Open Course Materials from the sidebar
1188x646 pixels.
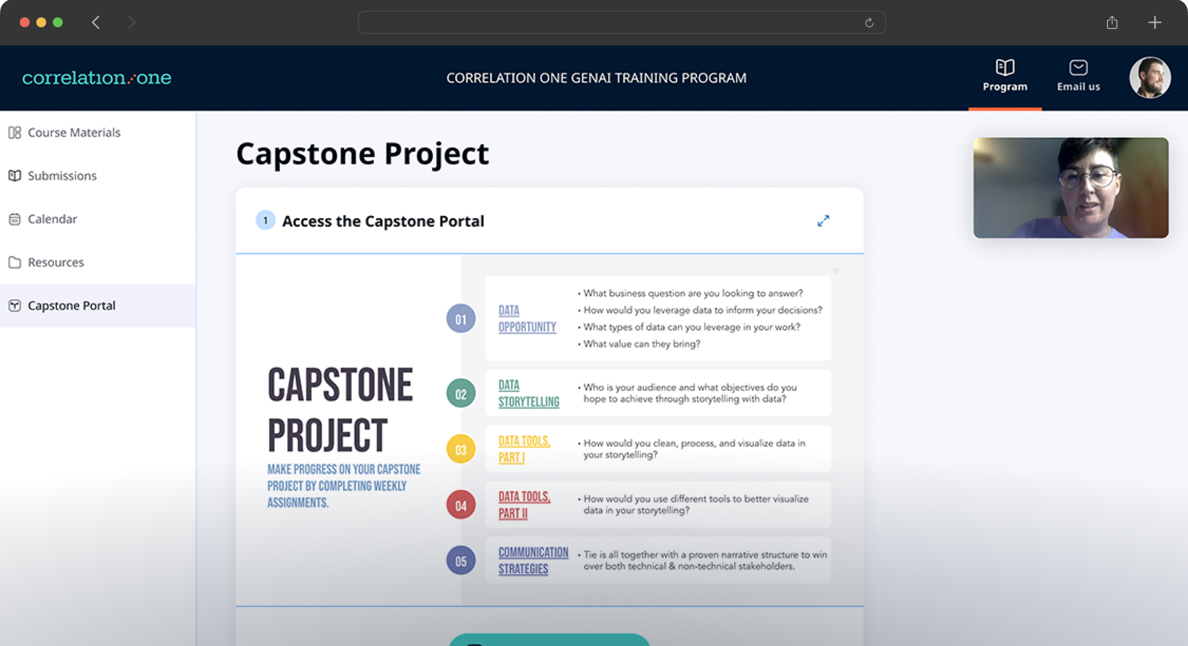click(x=74, y=133)
